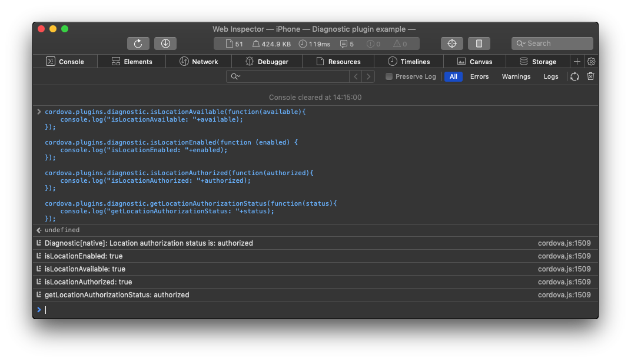
Task: Click 119ms load time indicator
Action: [315, 44]
